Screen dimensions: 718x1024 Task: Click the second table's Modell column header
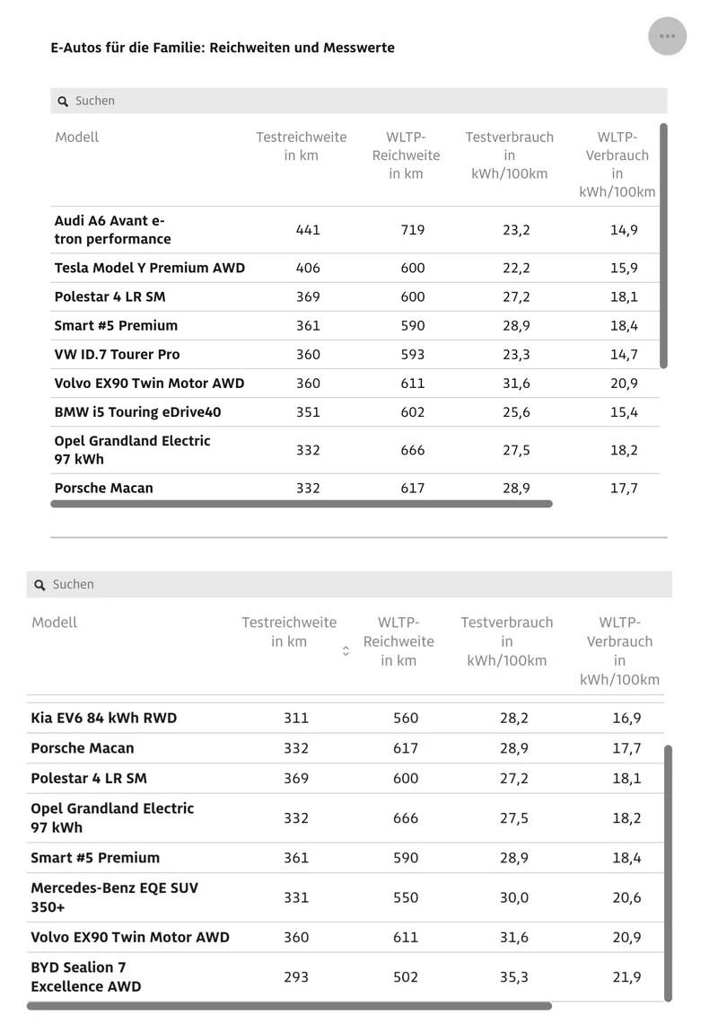click(x=55, y=622)
